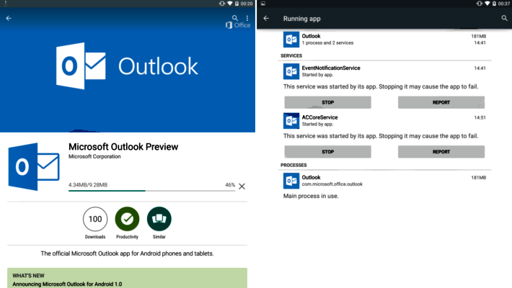Tap the Services section header
This screenshot has height=288, width=512.
(x=291, y=55)
